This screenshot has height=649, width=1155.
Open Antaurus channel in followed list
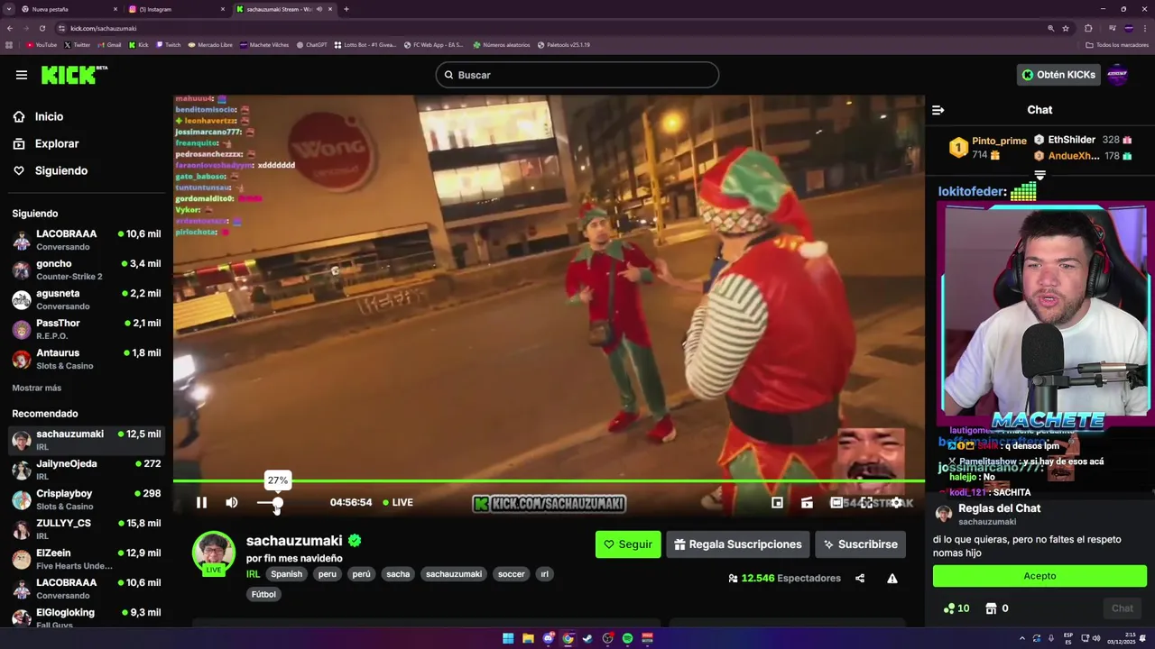pos(87,359)
